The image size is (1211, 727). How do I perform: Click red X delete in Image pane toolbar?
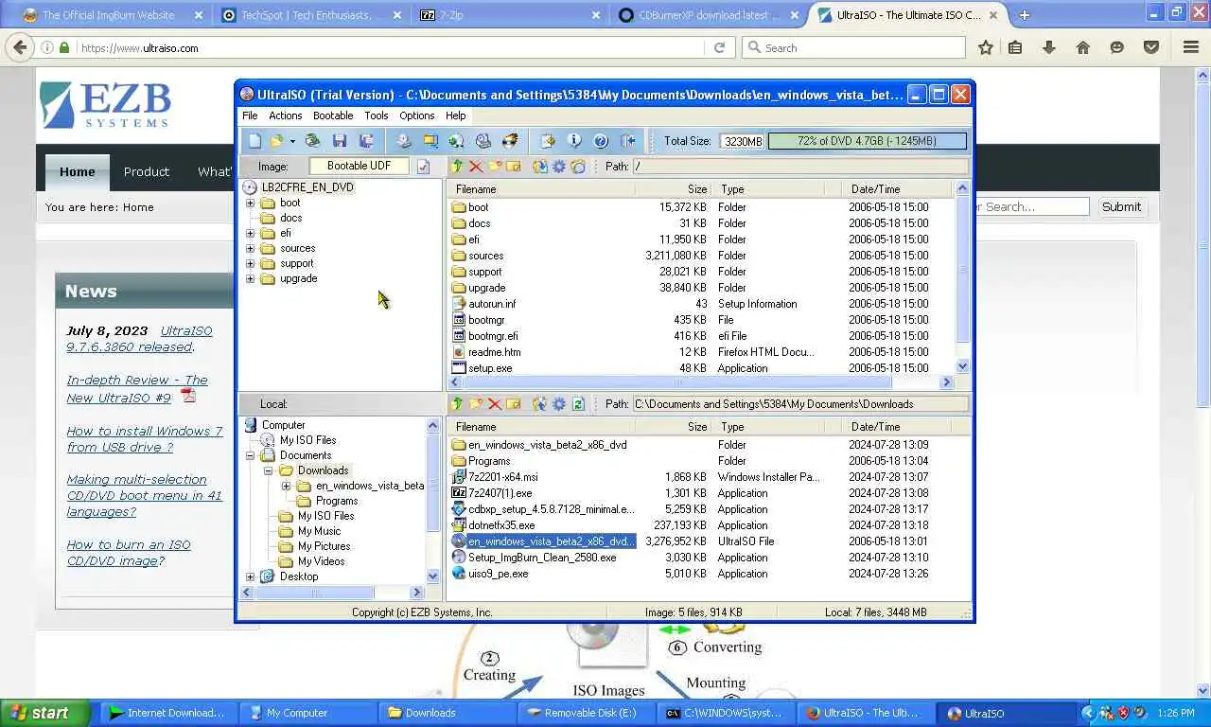tap(476, 167)
